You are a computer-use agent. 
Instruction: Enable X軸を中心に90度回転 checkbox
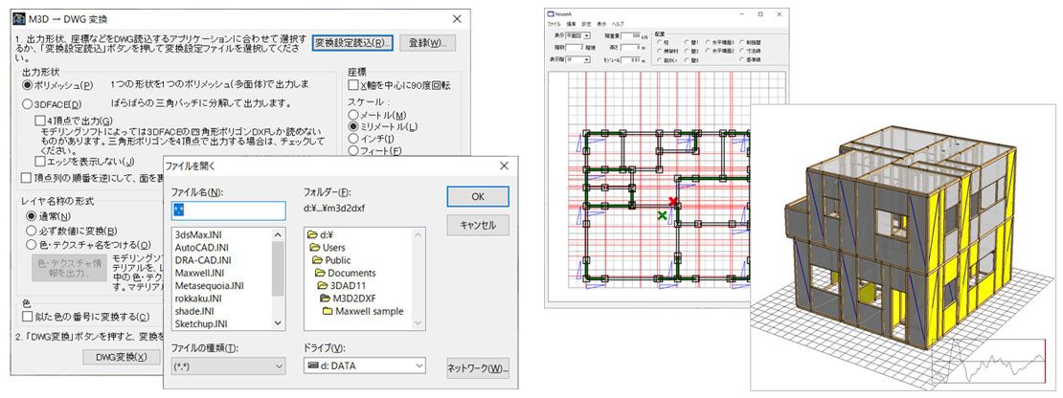point(354,85)
